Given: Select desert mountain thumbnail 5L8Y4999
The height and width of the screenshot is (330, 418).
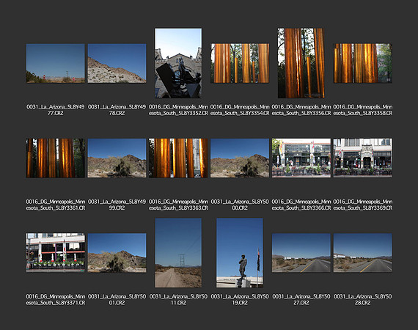Looking at the screenshot, I should (117, 158).
